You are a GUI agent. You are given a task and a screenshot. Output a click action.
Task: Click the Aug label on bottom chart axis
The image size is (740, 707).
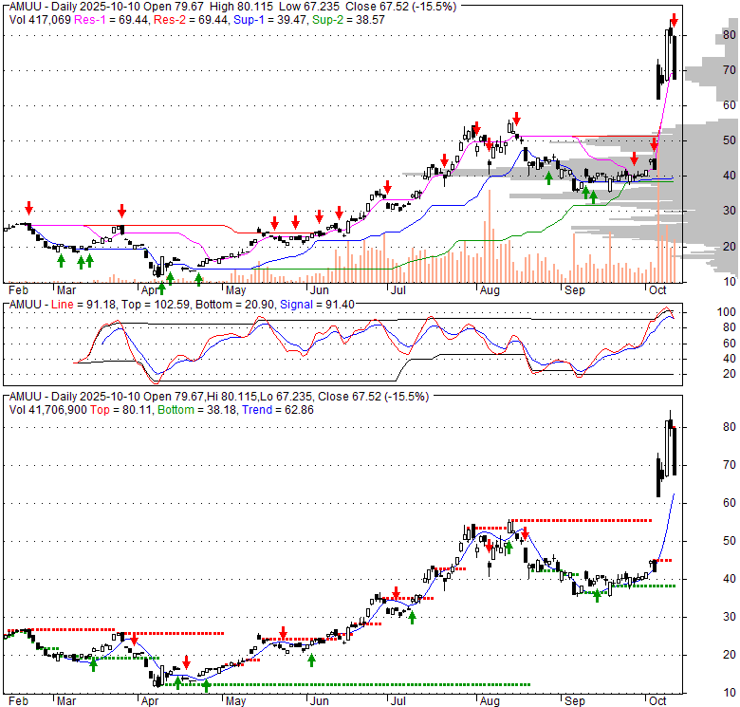pyautogui.click(x=490, y=701)
